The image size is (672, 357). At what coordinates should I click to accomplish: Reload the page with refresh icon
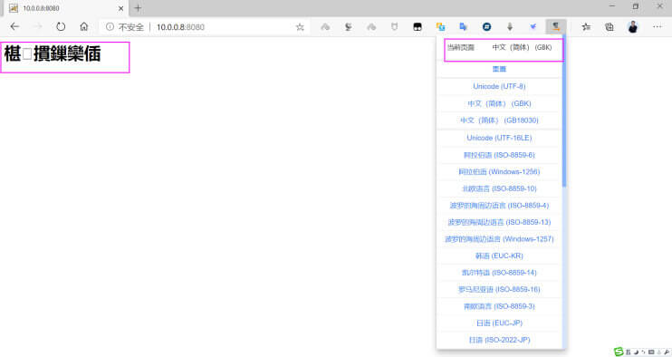point(61,26)
